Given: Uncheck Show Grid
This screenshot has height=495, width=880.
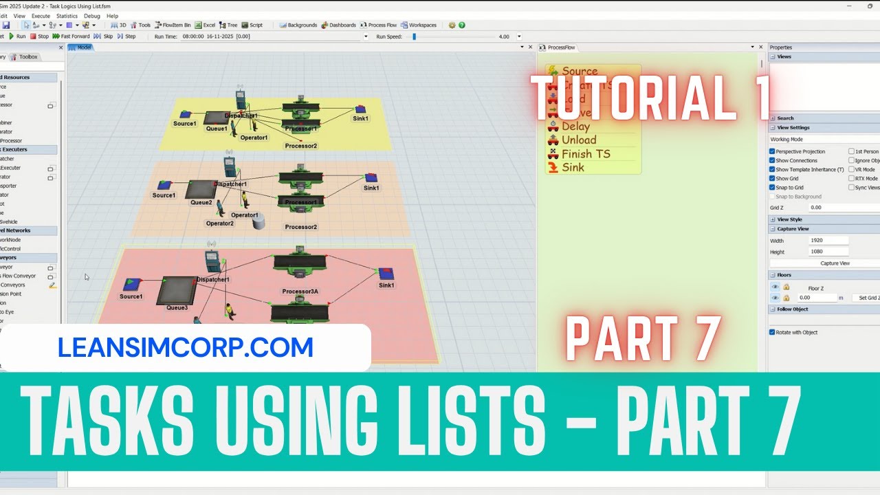Looking at the screenshot, I should click(772, 178).
